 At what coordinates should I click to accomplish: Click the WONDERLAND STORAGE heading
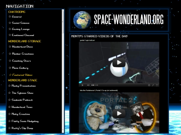[x=25, y=41]
